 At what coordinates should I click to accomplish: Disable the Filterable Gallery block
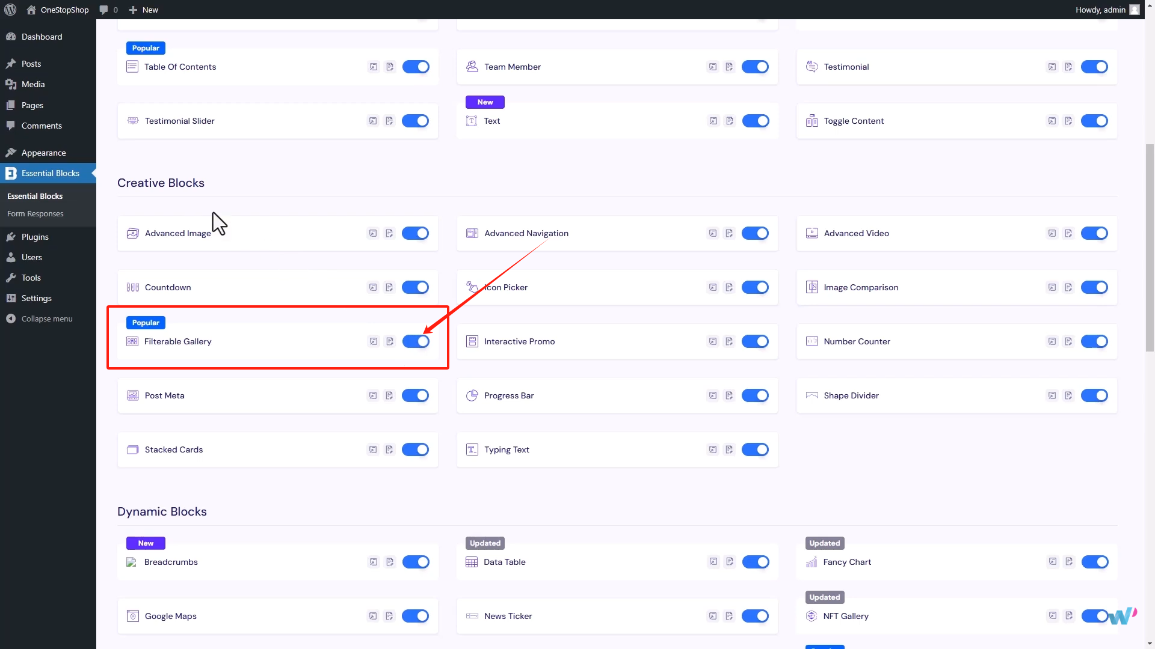(x=416, y=341)
